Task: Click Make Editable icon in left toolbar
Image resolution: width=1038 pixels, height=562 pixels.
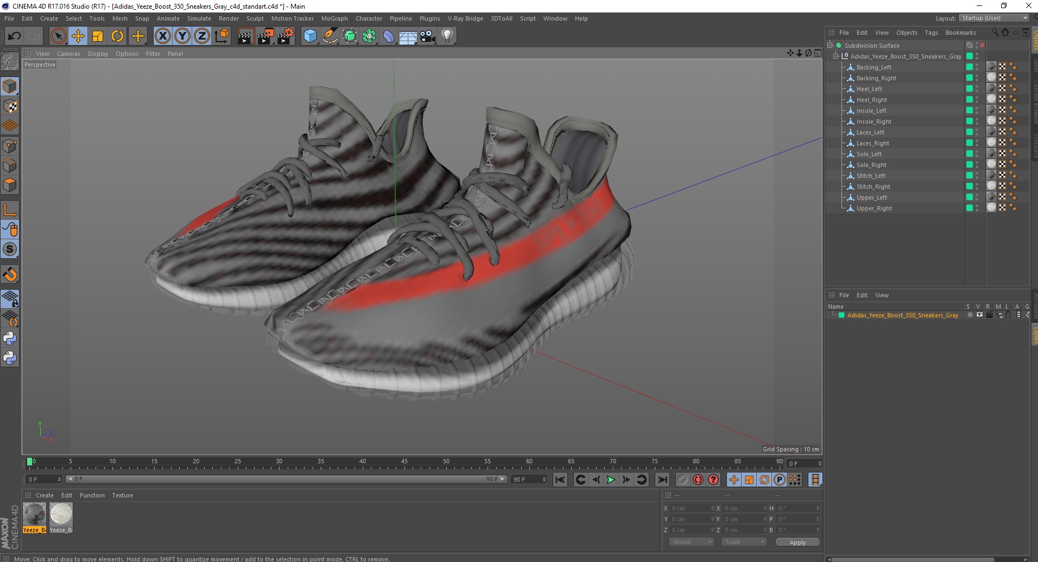Action: [10, 62]
